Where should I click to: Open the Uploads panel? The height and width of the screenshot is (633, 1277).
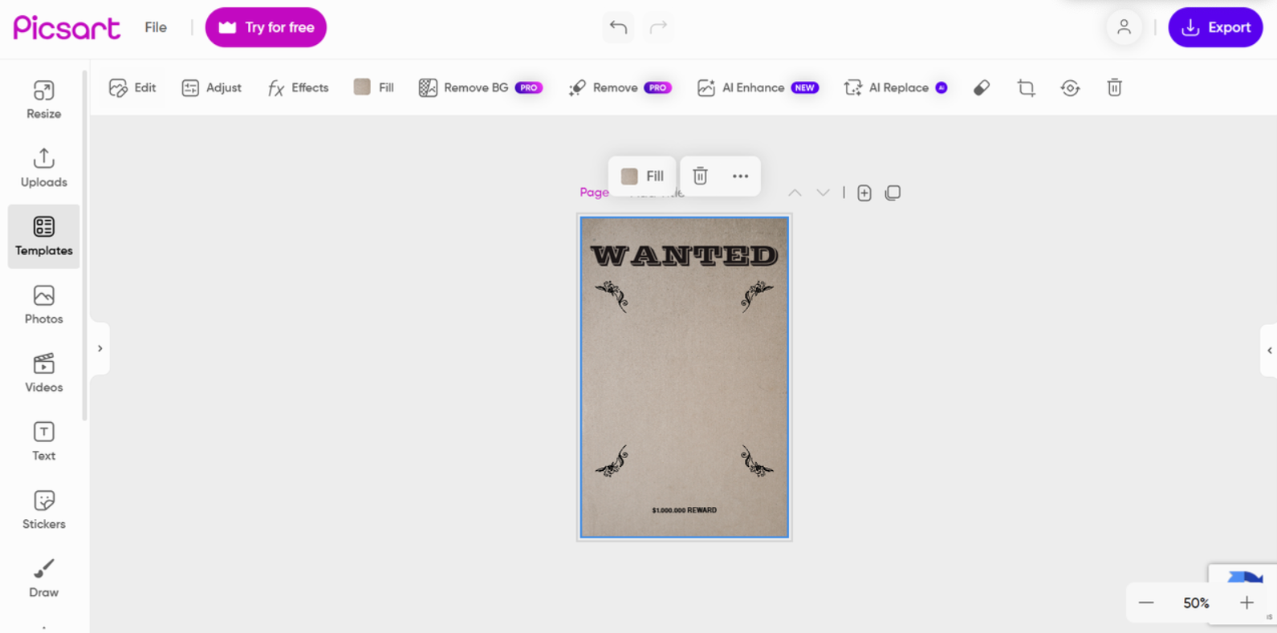point(43,168)
